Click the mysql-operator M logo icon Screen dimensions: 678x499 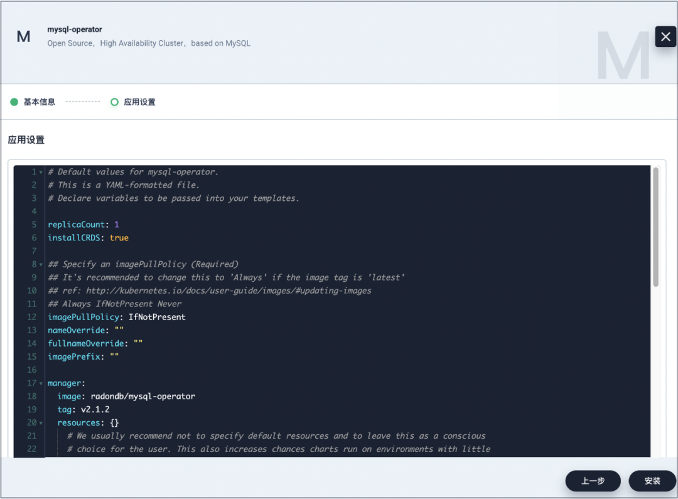pyautogui.click(x=23, y=36)
